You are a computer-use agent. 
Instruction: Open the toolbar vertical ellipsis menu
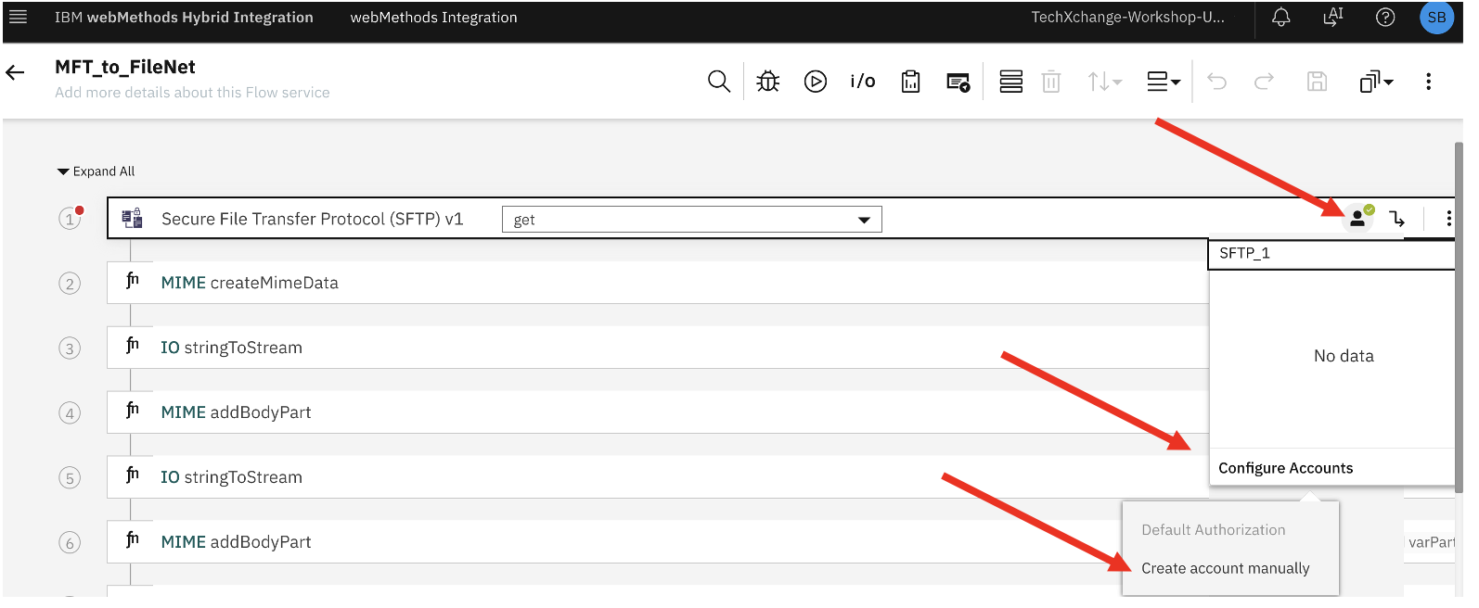point(1428,82)
